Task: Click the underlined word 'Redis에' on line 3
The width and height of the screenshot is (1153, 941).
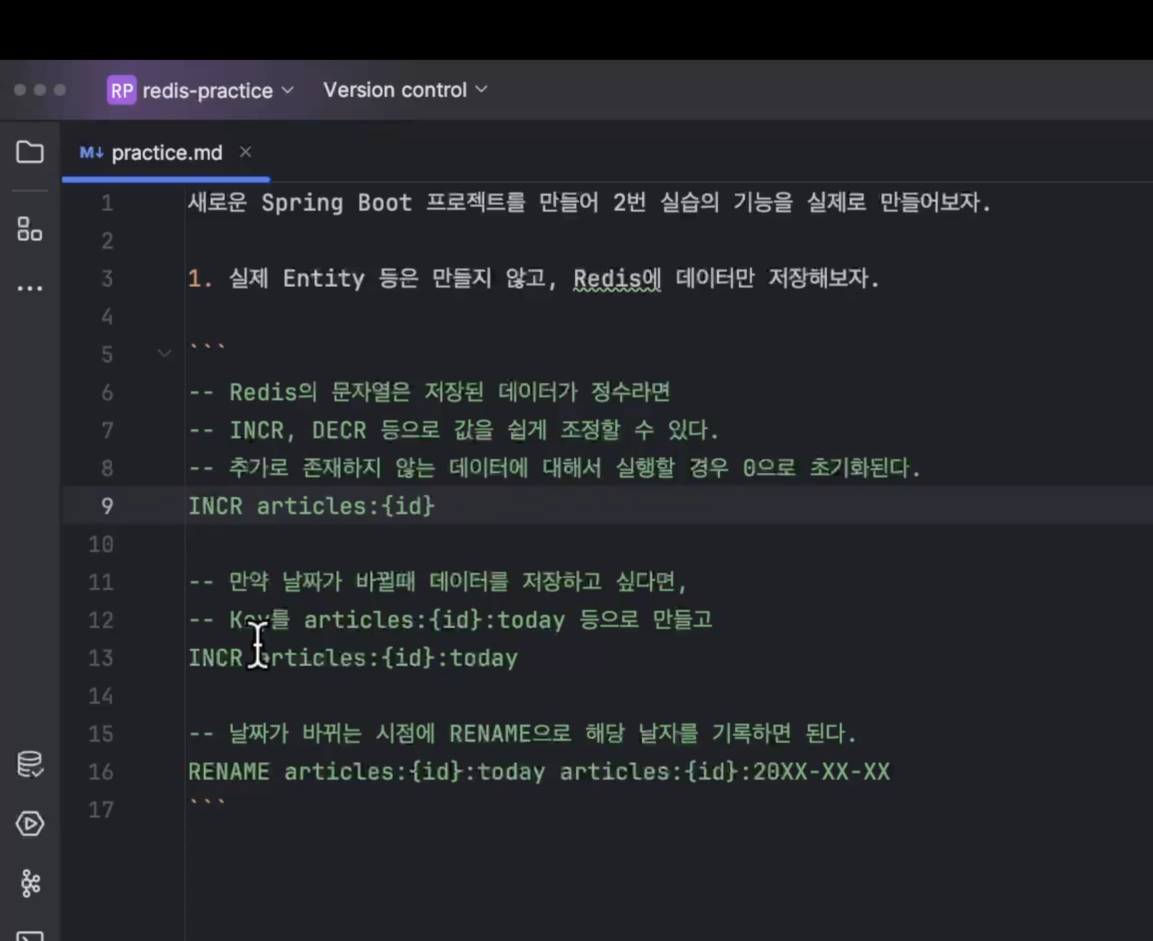Action: tap(617, 279)
